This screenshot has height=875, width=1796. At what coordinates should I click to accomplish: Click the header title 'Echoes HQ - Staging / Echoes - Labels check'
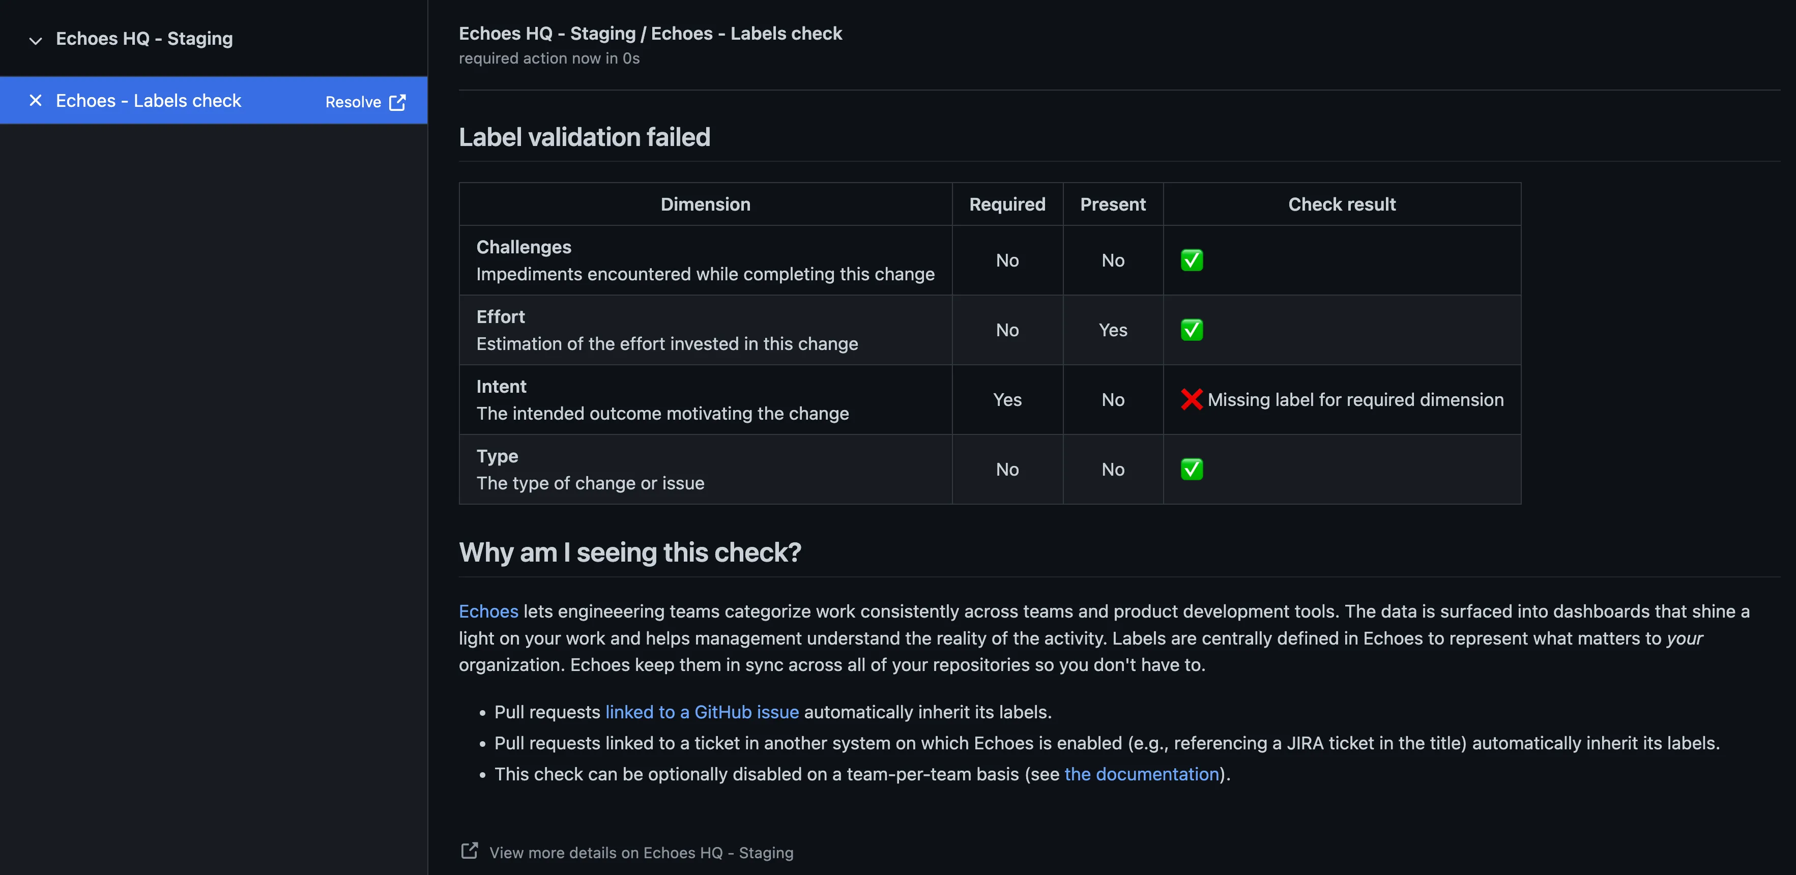[x=651, y=34]
